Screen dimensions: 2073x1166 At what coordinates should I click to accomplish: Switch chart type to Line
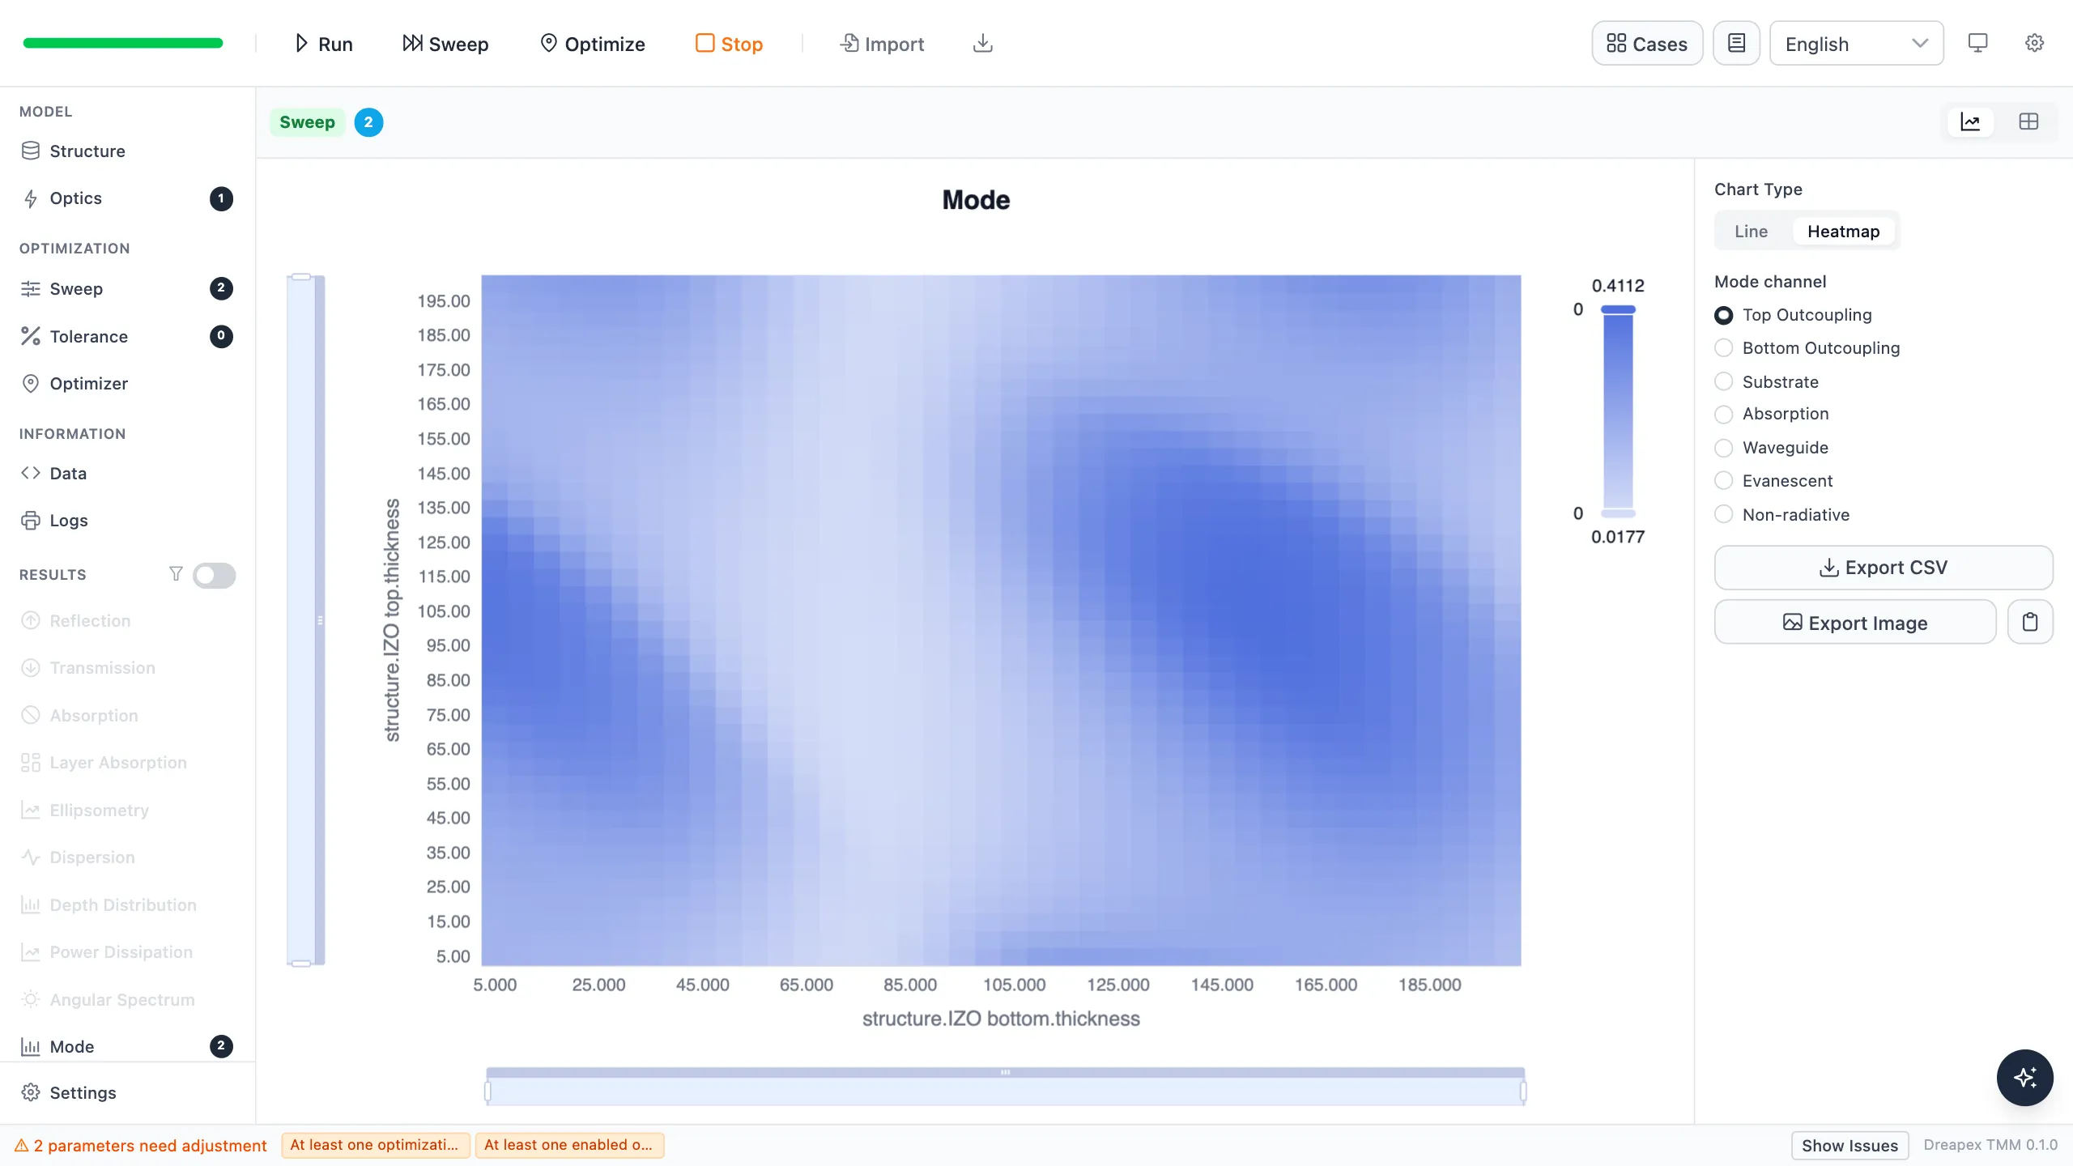tap(1751, 232)
